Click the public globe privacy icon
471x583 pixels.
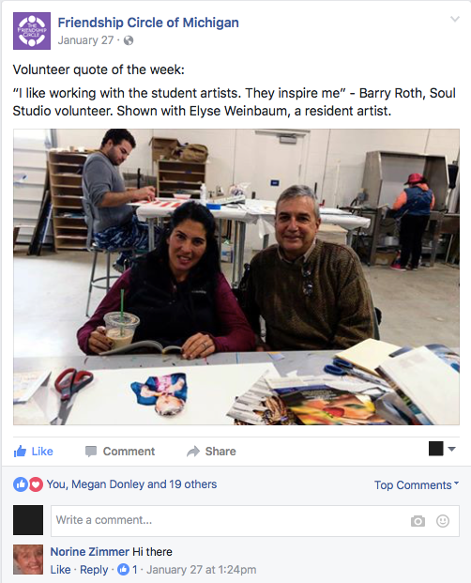129,40
